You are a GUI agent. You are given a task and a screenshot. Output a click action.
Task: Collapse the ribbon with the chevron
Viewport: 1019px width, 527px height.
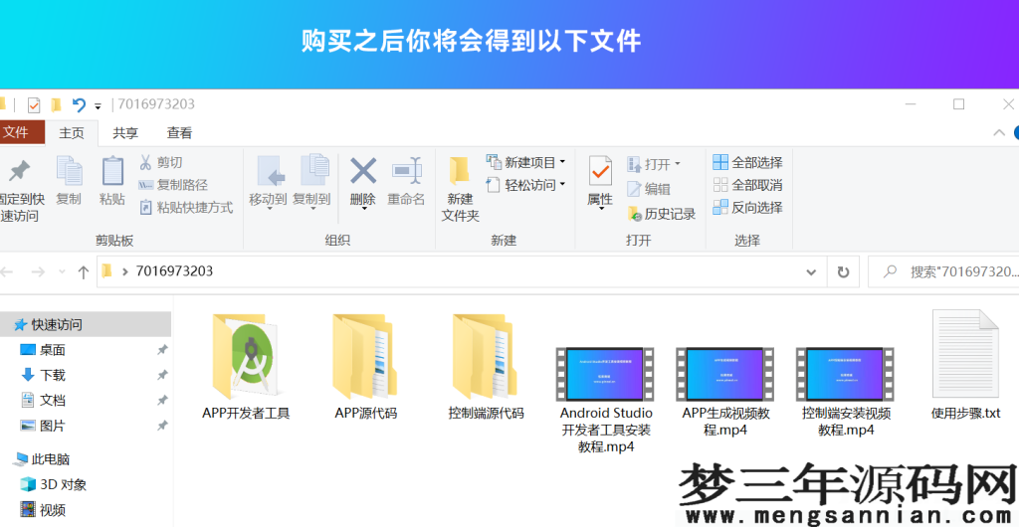999,132
